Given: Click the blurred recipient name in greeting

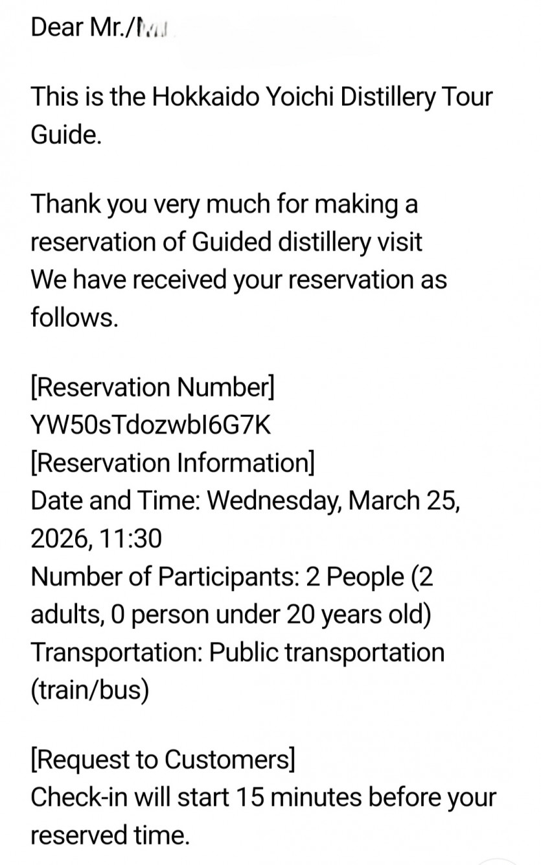Looking at the screenshot, I should 150,28.
